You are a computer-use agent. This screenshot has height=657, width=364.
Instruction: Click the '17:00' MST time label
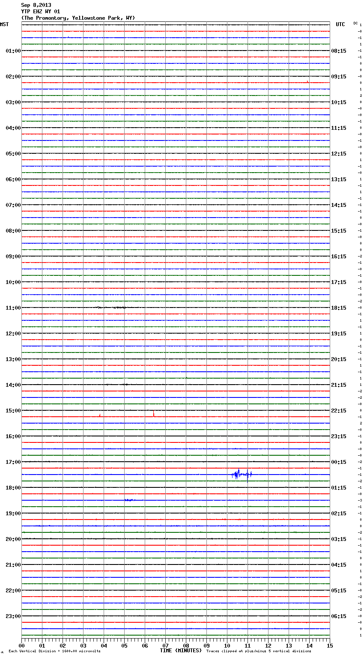pyautogui.click(x=13, y=462)
